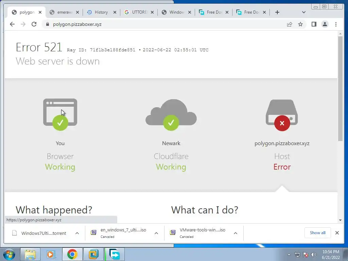
Task: Open Chrome's three-dot menu
Action: tap(336, 24)
